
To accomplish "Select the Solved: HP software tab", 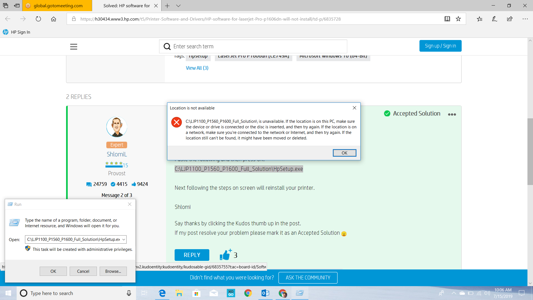I will [126, 6].
